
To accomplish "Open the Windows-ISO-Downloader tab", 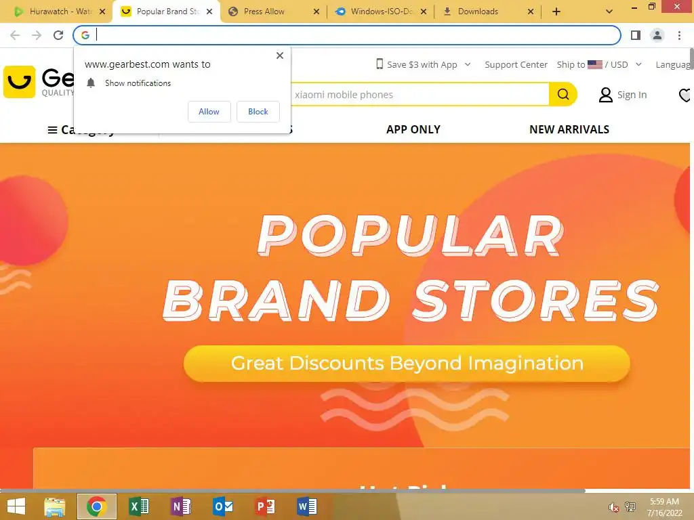I will (x=381, y=12).
